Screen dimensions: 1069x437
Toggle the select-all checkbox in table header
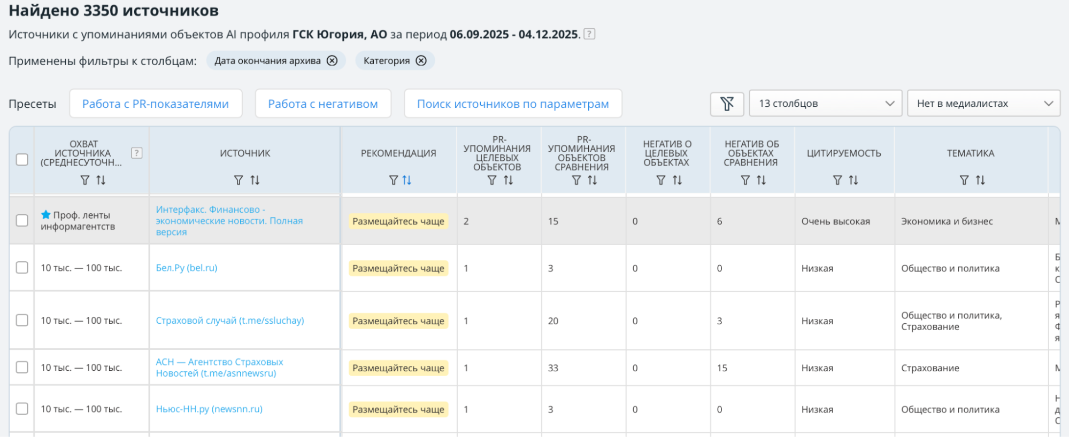point(22,160)
